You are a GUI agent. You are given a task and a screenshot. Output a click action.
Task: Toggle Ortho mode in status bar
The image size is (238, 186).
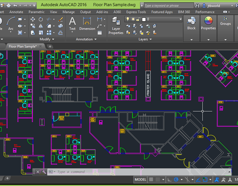point(169,180)
